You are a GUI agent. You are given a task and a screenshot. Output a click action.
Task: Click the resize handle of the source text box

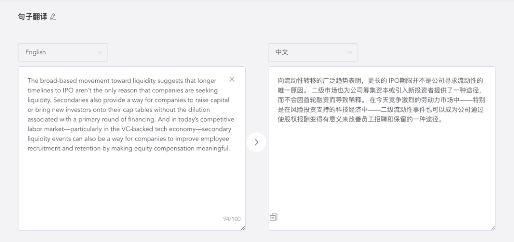coord(243,228)
